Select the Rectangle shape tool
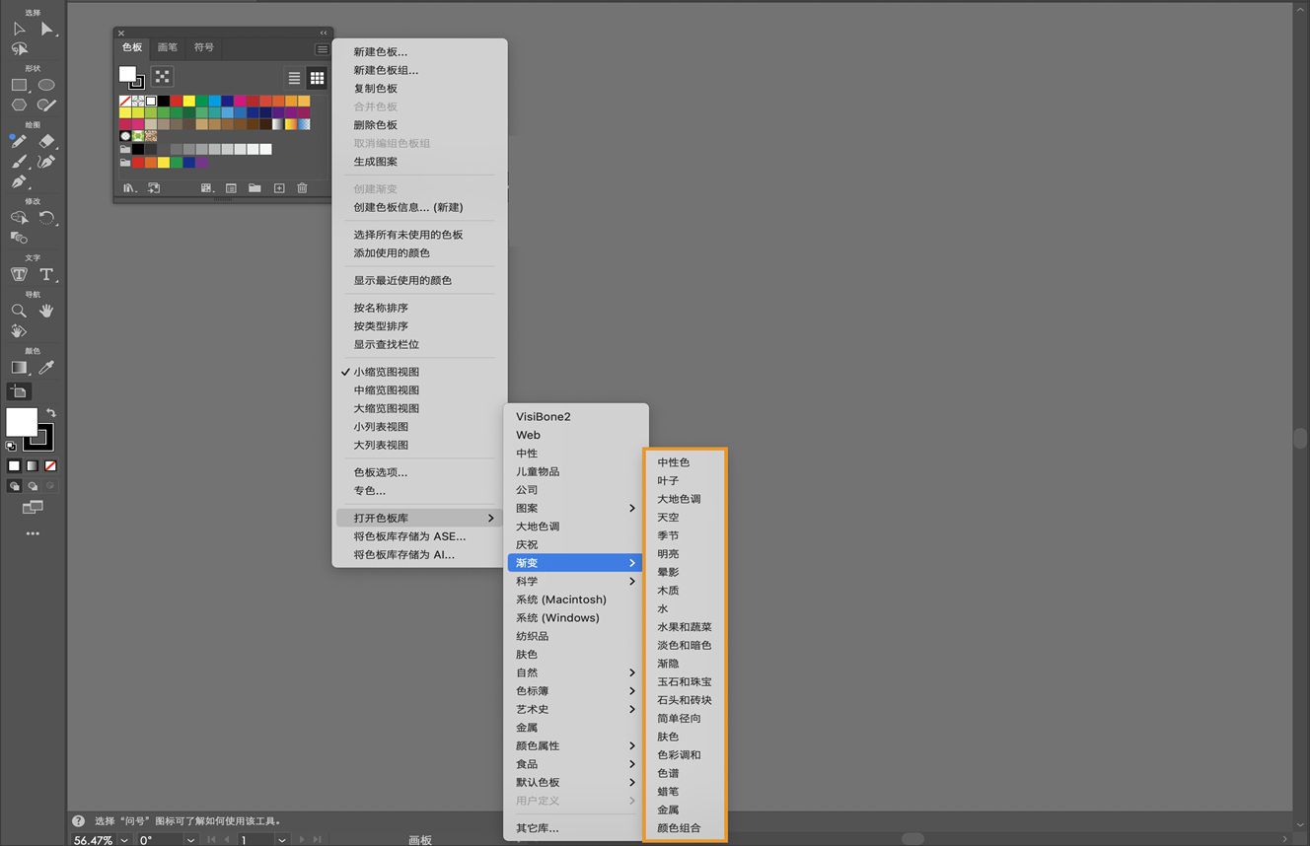 coord(19,85)
